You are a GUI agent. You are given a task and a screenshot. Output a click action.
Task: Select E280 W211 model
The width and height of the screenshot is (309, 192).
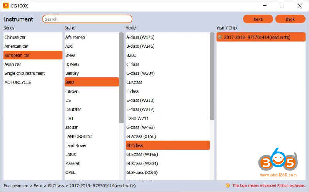(x=168, y=118)
